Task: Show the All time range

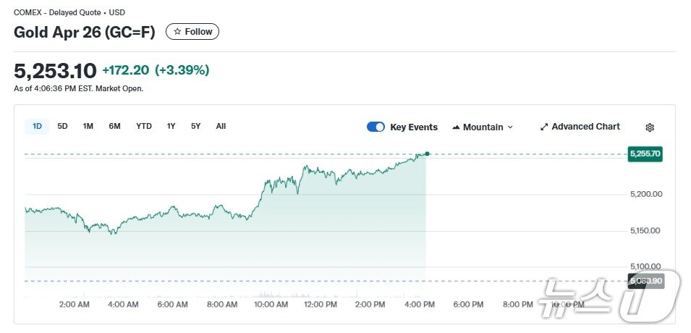Action: tap(221, 126)
